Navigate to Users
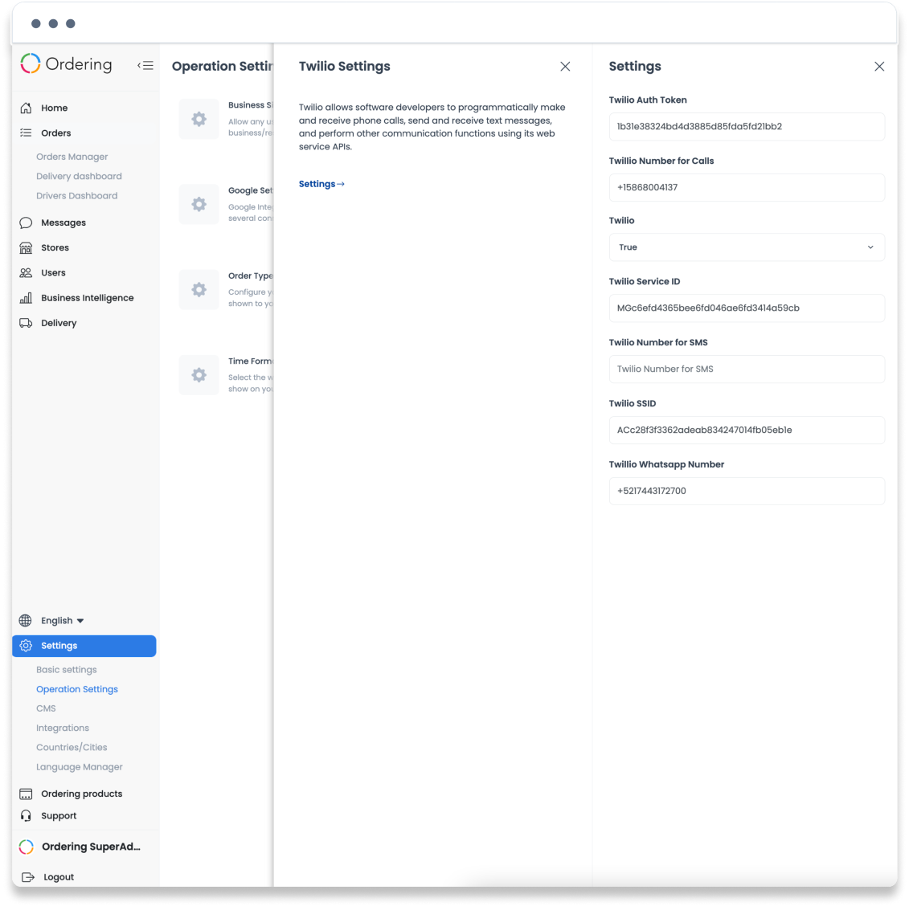909x906 pixels. [x=53, y=273]
